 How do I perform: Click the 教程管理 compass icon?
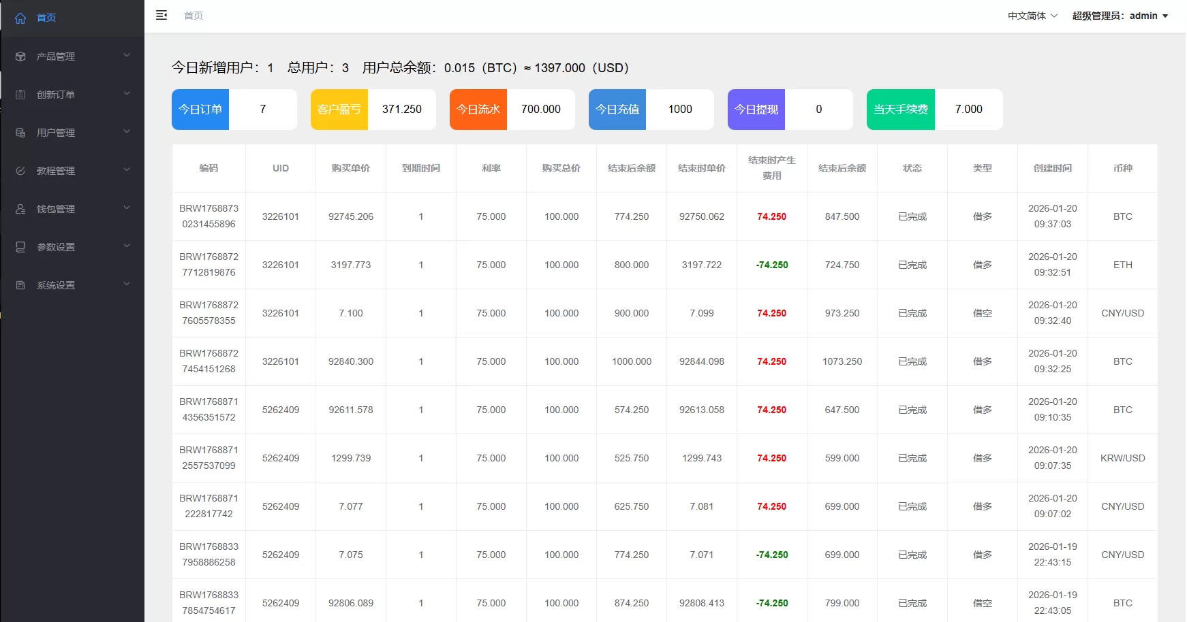click(20, 170)
